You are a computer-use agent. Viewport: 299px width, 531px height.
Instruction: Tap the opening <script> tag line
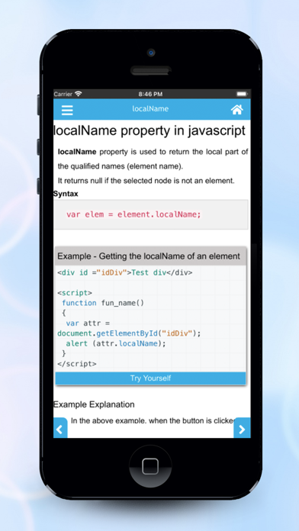75,293
